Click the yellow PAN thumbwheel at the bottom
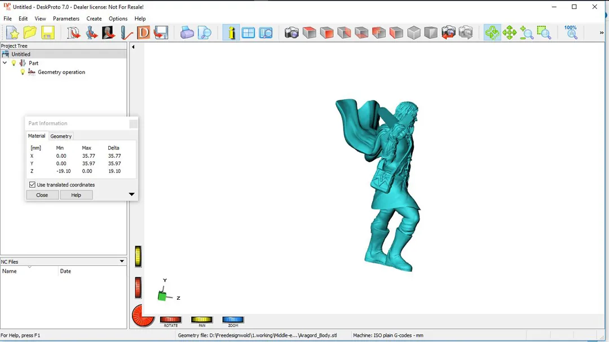609x342 pixels. [201, 320]
